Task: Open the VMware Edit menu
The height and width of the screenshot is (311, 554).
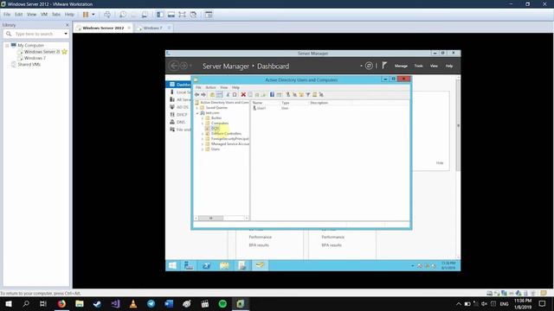Action: pyautogui.click(x=19, y=15)
